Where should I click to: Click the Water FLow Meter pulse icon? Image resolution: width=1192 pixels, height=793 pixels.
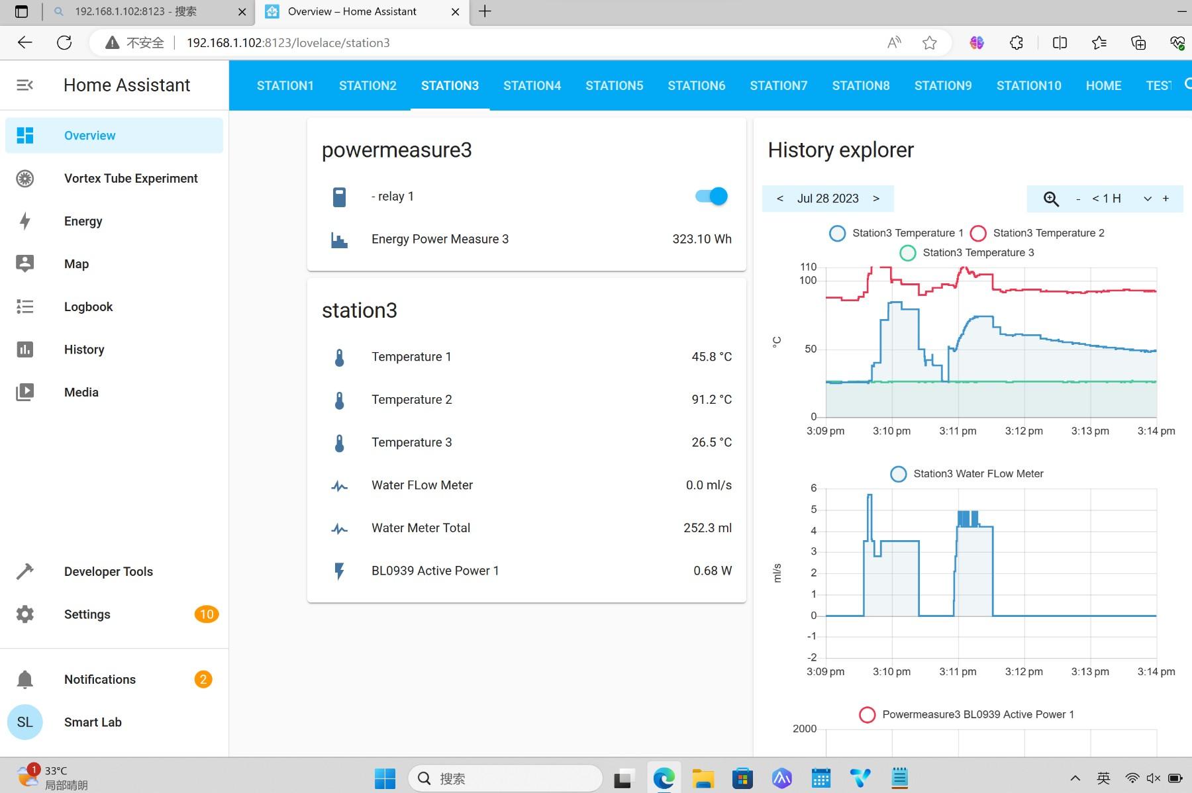click(x=339, y=486)
